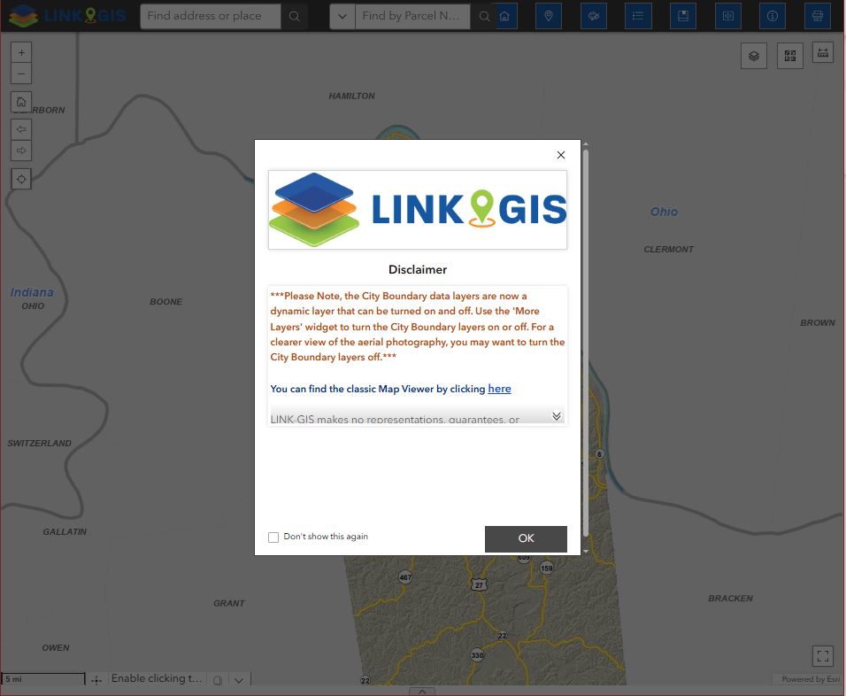This screenshot has height=696, width=846.
Task: Zoom in the map with the plus button
Action: (21, 52)
